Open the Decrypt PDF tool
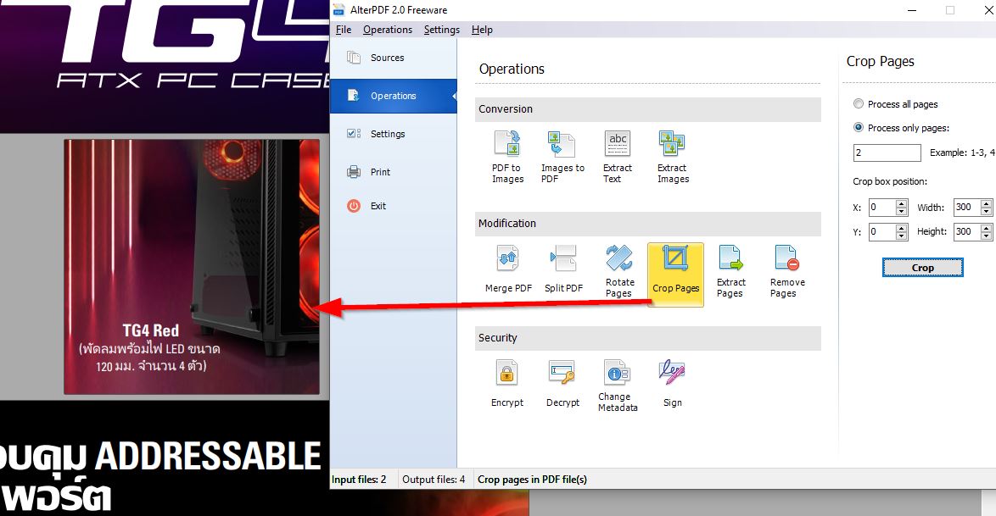The image size is (996, 516). click(x=562, y=383)
